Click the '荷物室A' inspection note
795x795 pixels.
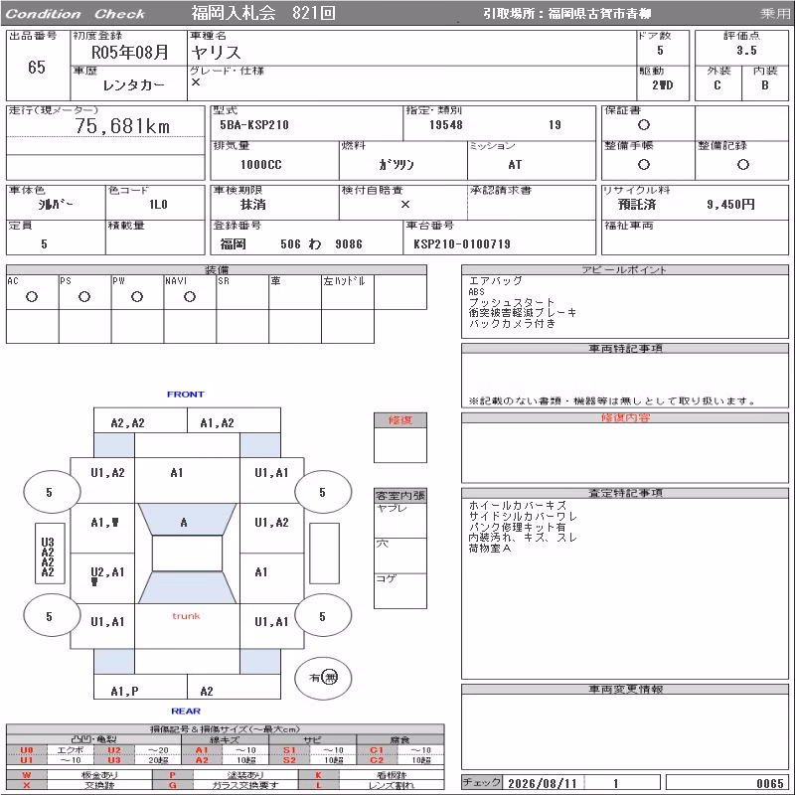[x=490, y=549]
